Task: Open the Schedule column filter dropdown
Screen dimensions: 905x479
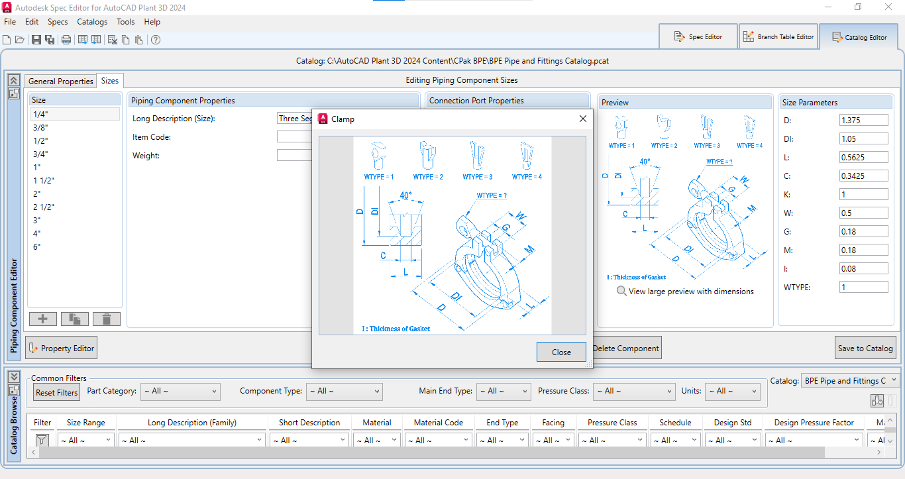Action: [676, 440]
